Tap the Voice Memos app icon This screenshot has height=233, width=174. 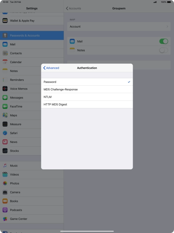click(5, 89)
